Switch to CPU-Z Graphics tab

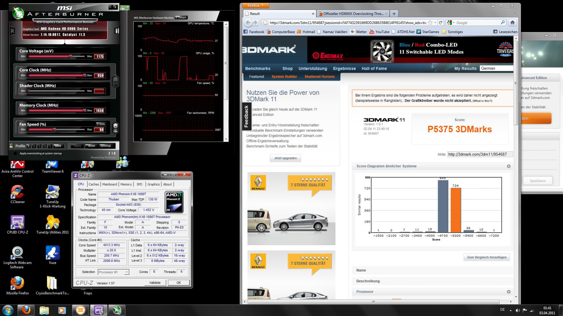point(153,184)
